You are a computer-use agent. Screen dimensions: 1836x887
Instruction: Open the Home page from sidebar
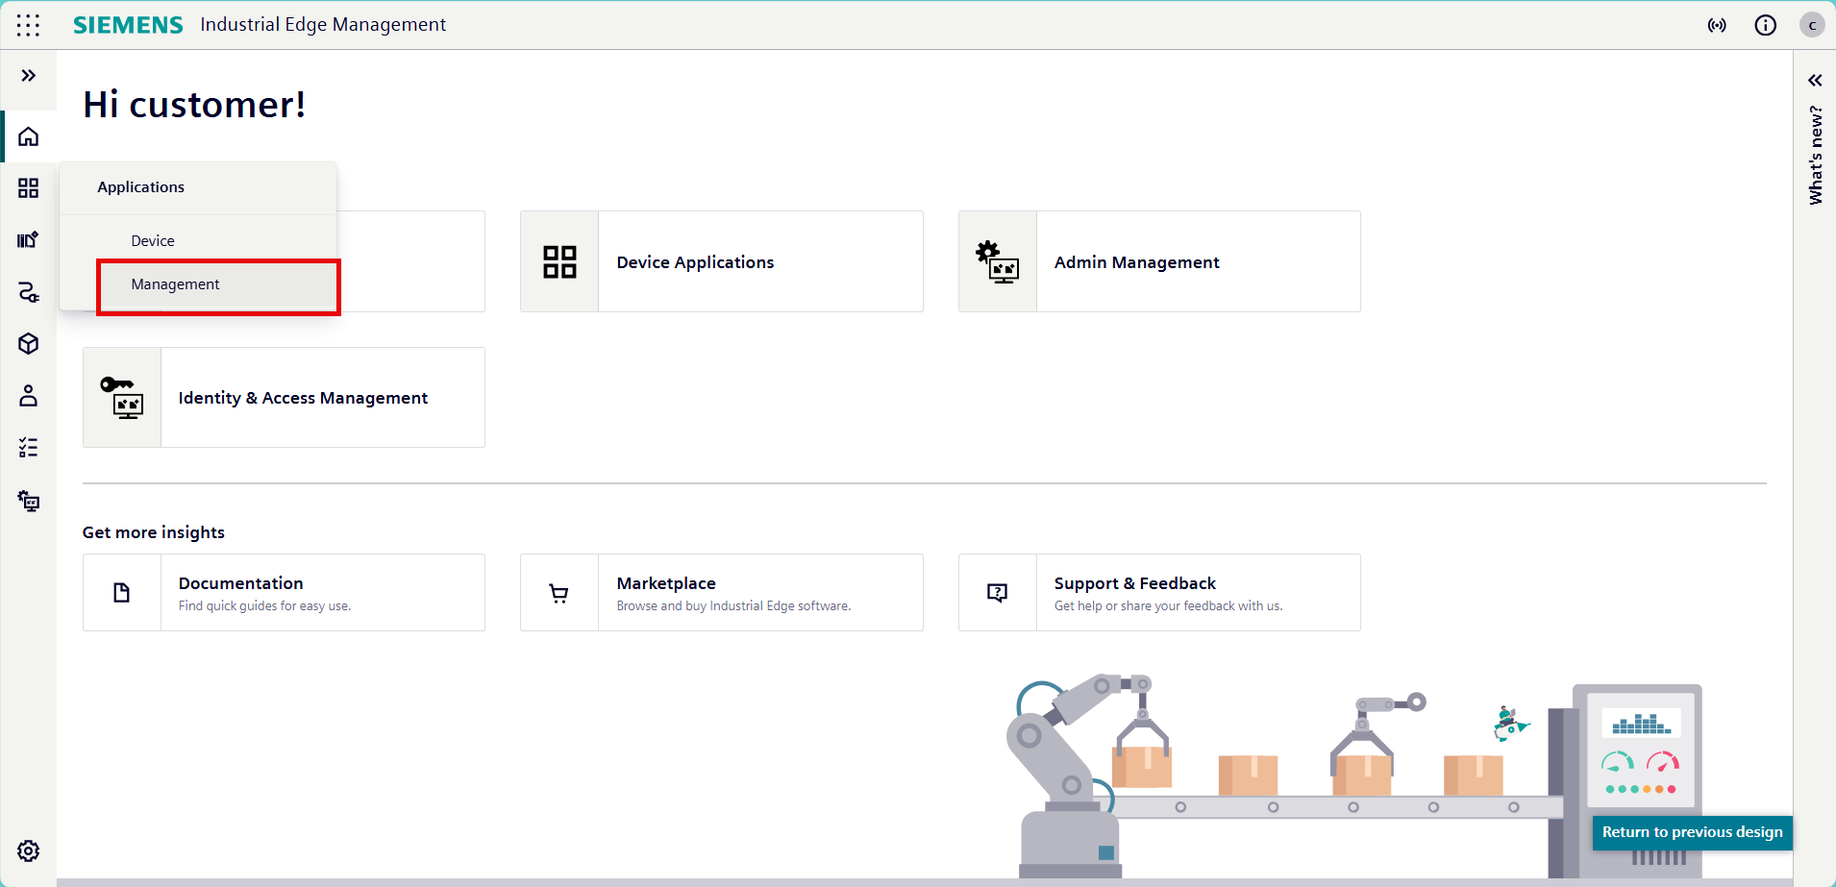coord(29,136)
